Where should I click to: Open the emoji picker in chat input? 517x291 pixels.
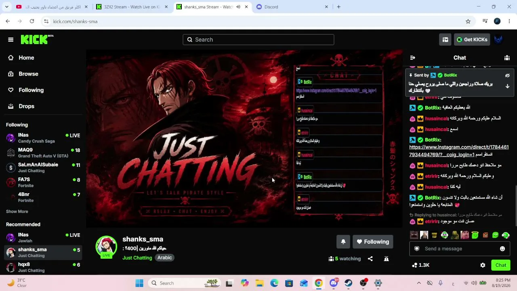point(502,249)
